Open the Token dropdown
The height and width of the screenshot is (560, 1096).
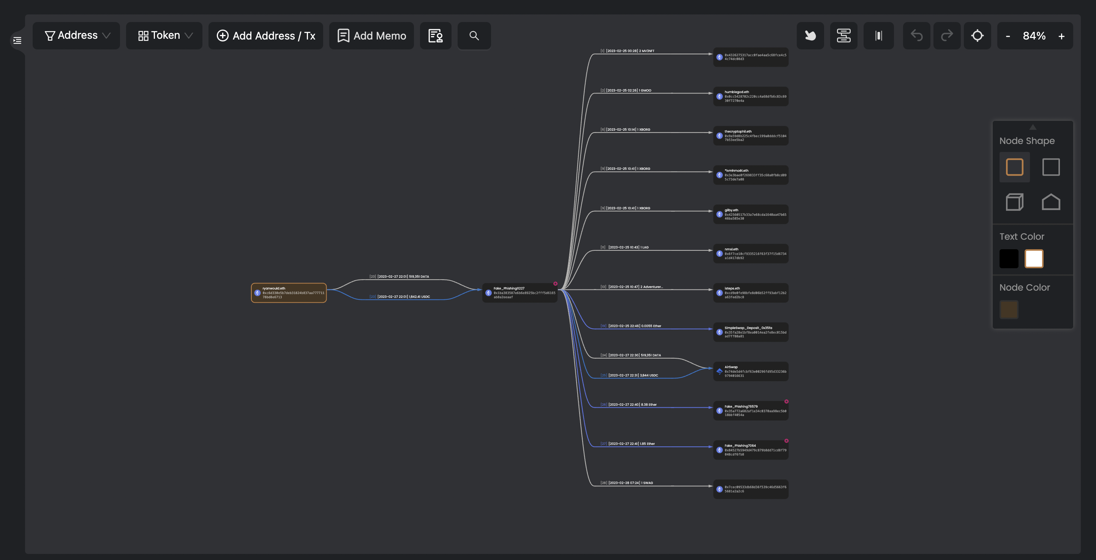(x=164, y=36)
